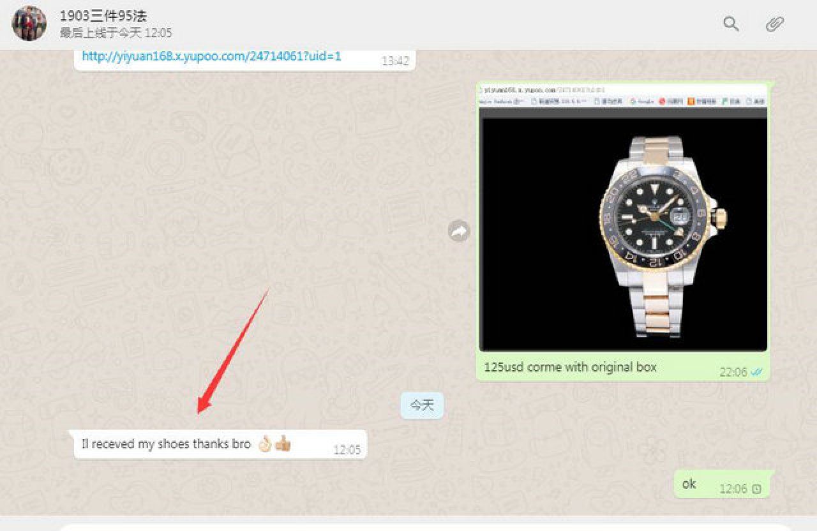Click the pending clock icon at 12:06
Viewport: 817px width, 531px height.
757,489
